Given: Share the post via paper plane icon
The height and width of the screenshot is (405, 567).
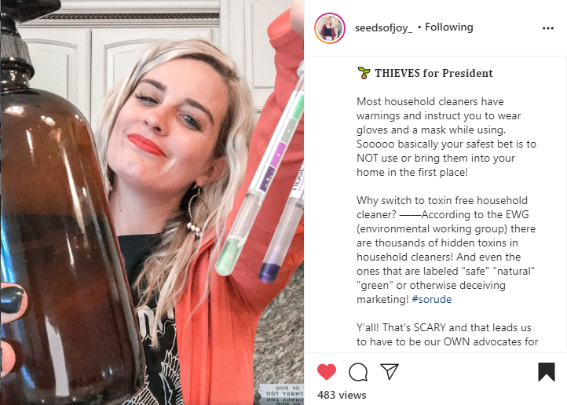Looking at the screenshot, I should [x=390, y=371].
